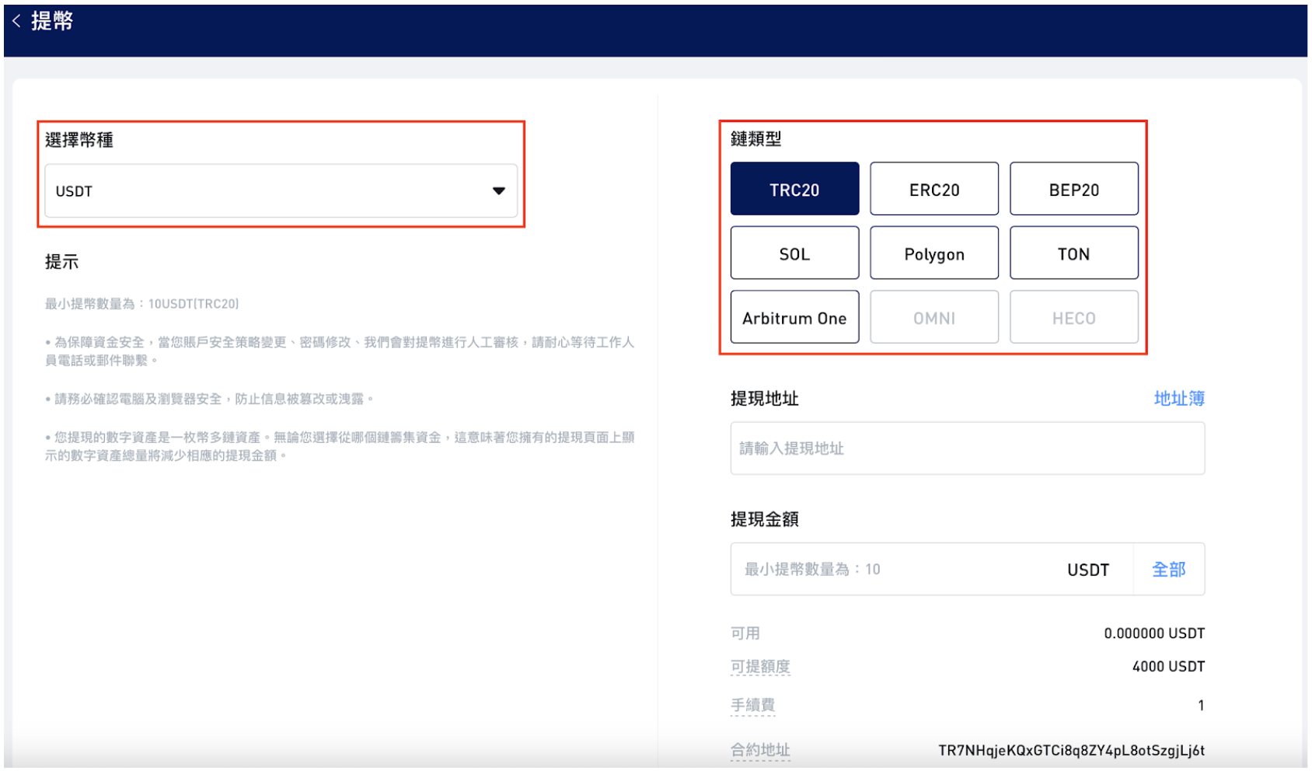Select the ERC20 chain type

click(933, 190)
